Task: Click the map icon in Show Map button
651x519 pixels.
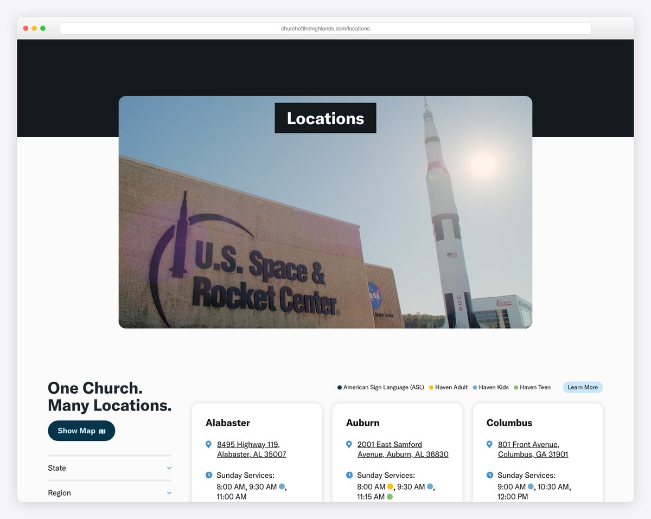Action: [x=102, y=431]
